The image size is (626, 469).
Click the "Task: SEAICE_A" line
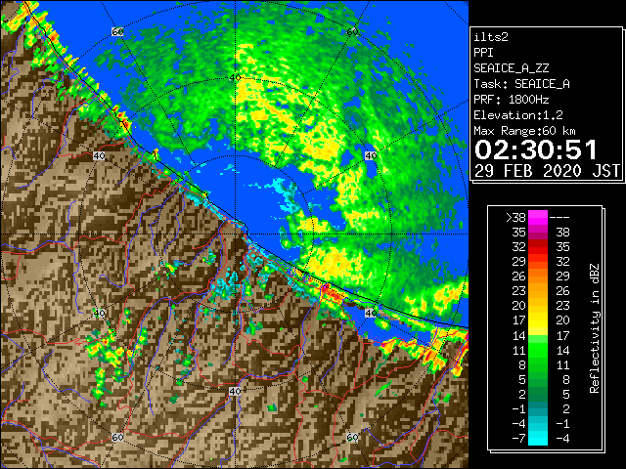tap(521, 84)
